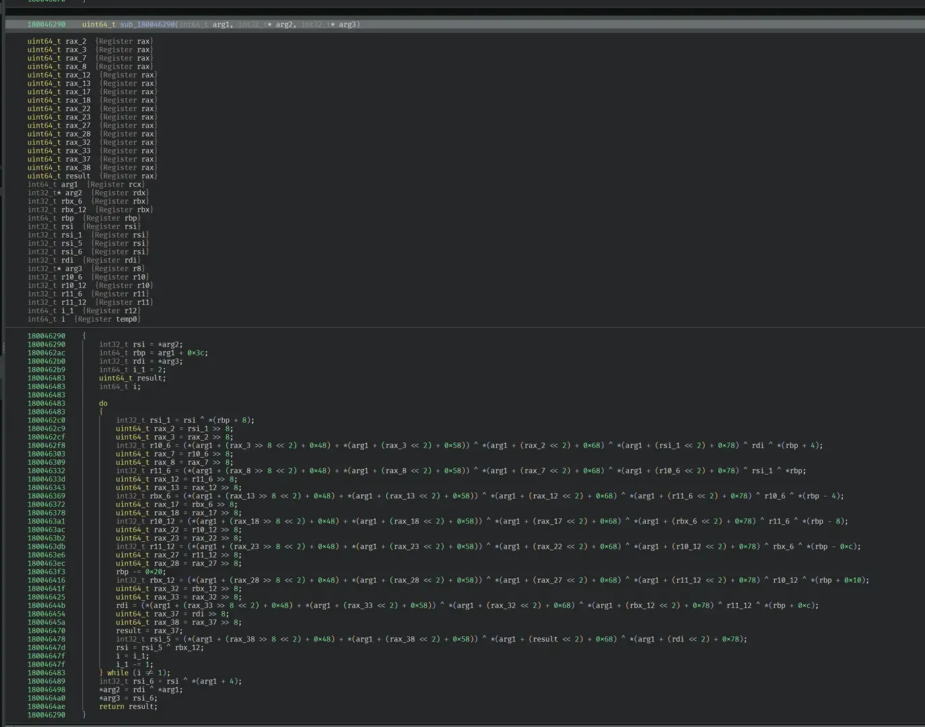
Task: Click 'int64_t rbp {Register rbp}' declaration
Action: coord(84,218)
